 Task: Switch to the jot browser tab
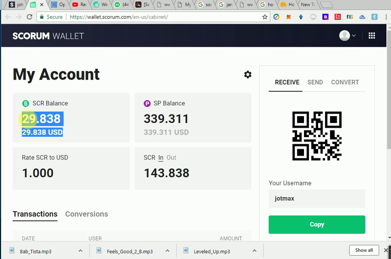(x=15, y=4)
